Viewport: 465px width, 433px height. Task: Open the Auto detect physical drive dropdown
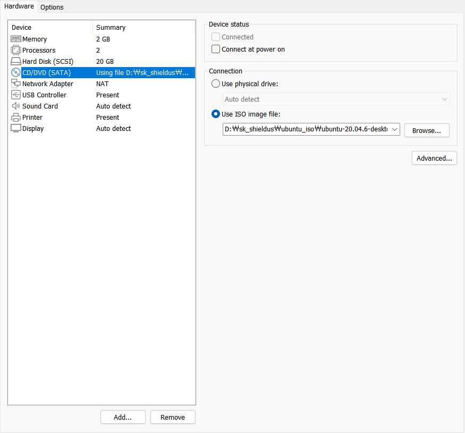(336, 99)
